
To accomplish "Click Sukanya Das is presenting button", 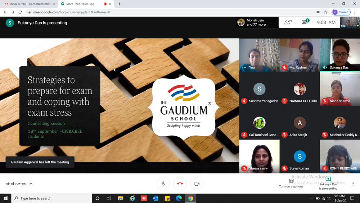I will 328,183.
